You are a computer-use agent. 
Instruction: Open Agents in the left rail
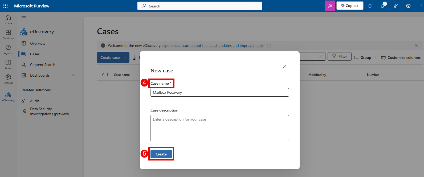coord(8,49)
